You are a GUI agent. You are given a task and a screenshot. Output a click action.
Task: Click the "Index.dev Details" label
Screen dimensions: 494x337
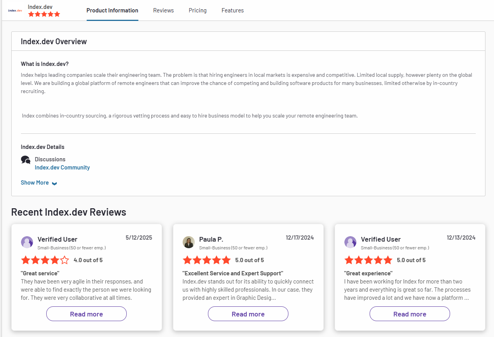(x=43, y=147)
